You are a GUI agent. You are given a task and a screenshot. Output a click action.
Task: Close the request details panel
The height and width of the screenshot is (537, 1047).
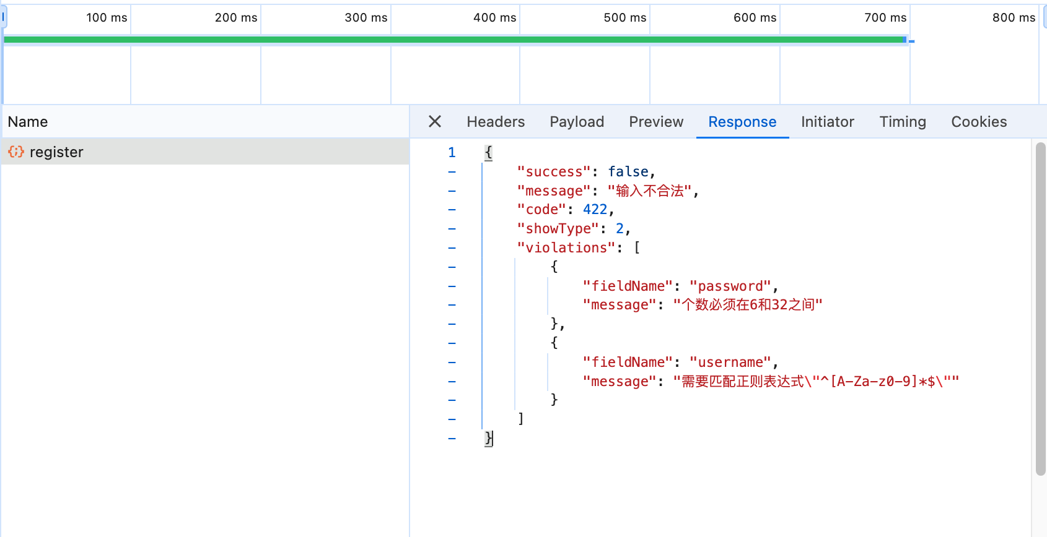click(x=435, y=122)
